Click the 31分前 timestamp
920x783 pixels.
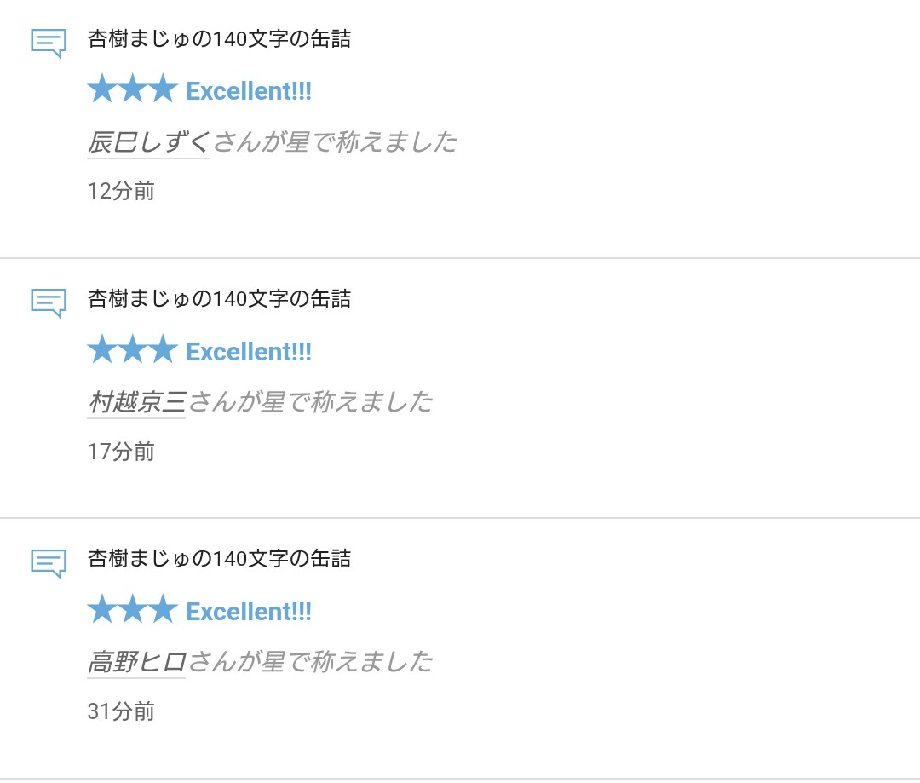point(121,711)
